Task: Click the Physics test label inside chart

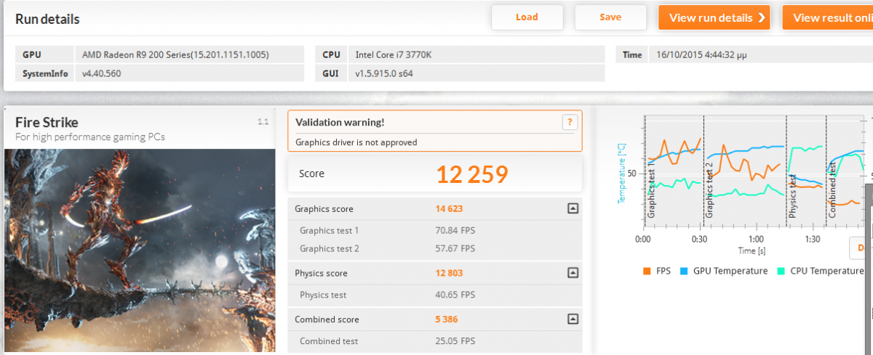Action: click(792, 196)
